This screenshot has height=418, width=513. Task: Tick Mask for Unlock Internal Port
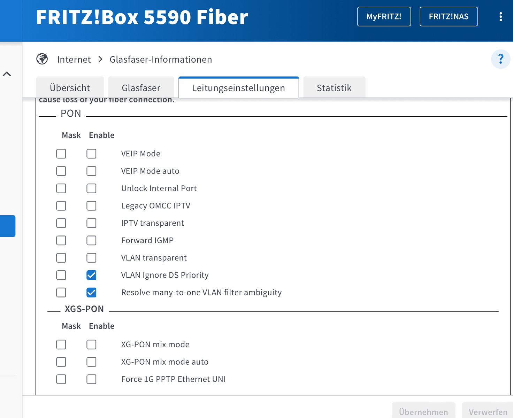point(61,188)
